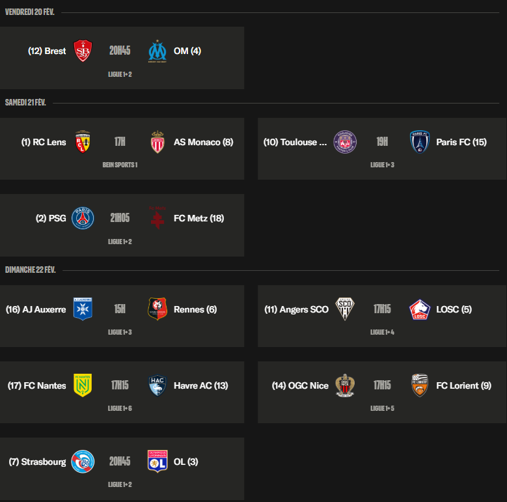Click the Olympique de Marseille logo
The image size is (507, 502).
tap(158, 51)
